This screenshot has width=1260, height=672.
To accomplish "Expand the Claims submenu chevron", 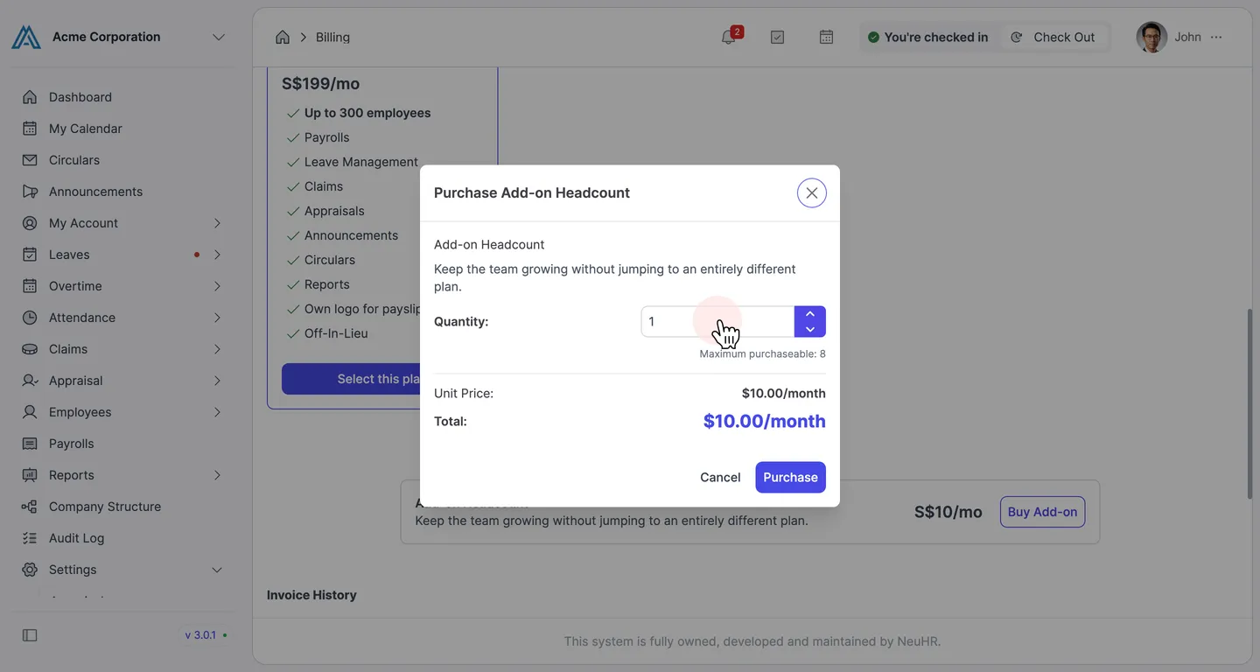I will pos(217,349).
